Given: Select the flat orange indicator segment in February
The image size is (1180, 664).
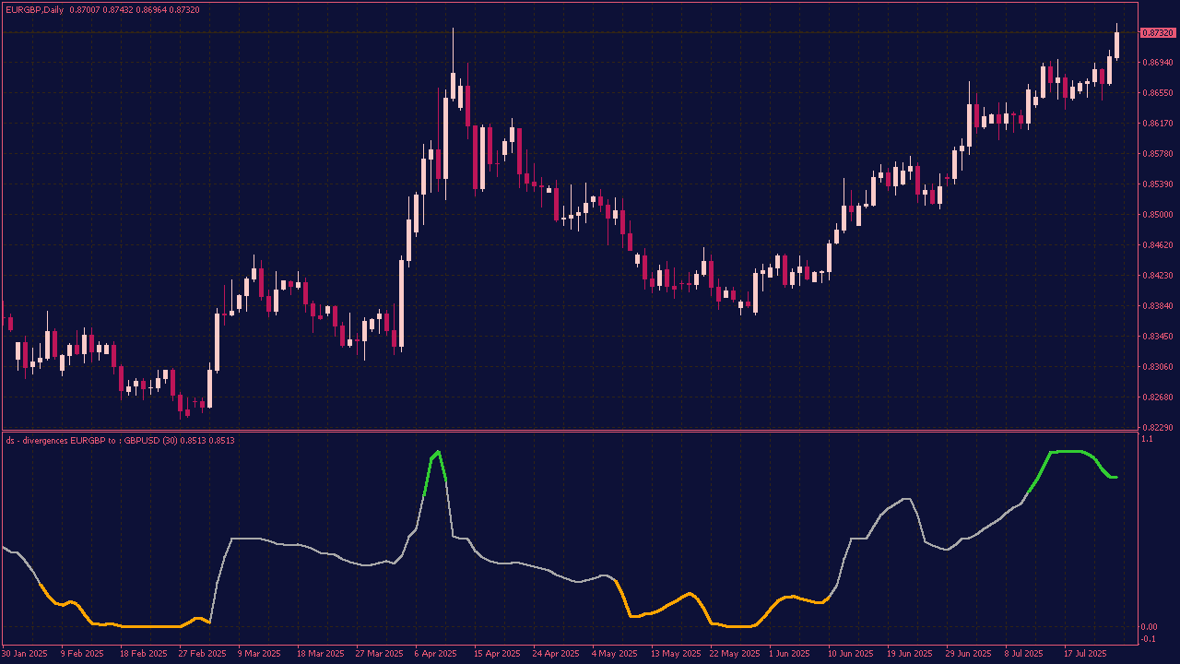Looking at the screenshot, I should coord(147,626).
